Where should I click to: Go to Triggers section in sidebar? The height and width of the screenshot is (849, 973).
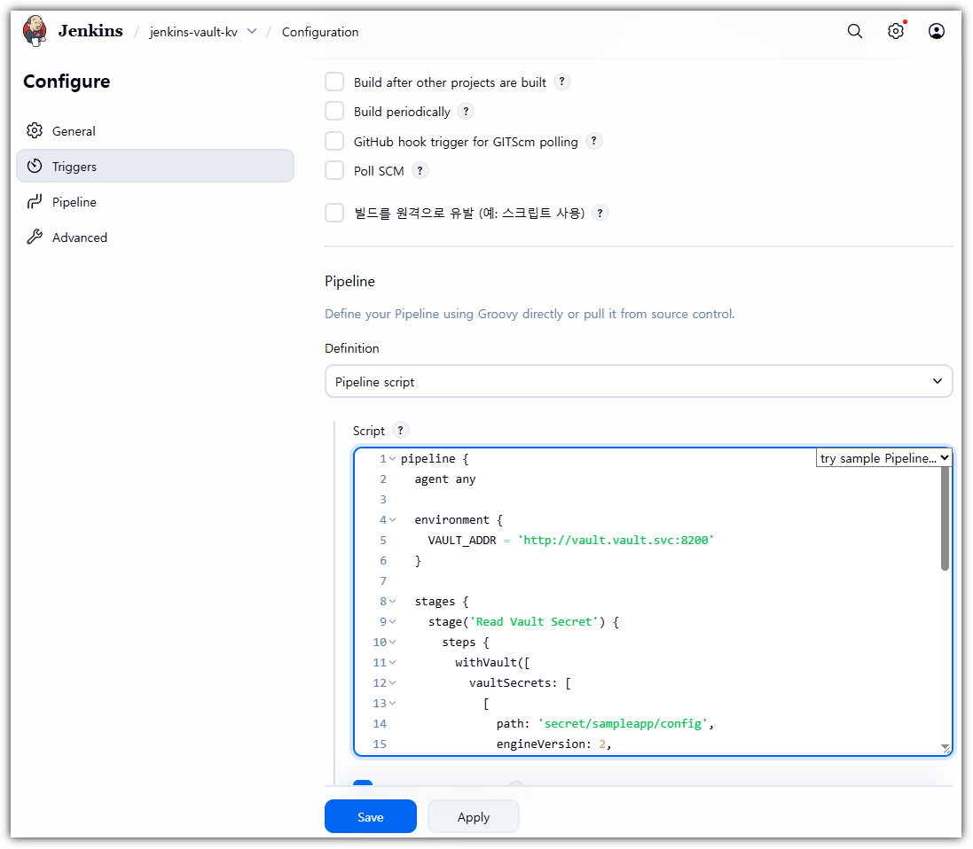point(155,167)
